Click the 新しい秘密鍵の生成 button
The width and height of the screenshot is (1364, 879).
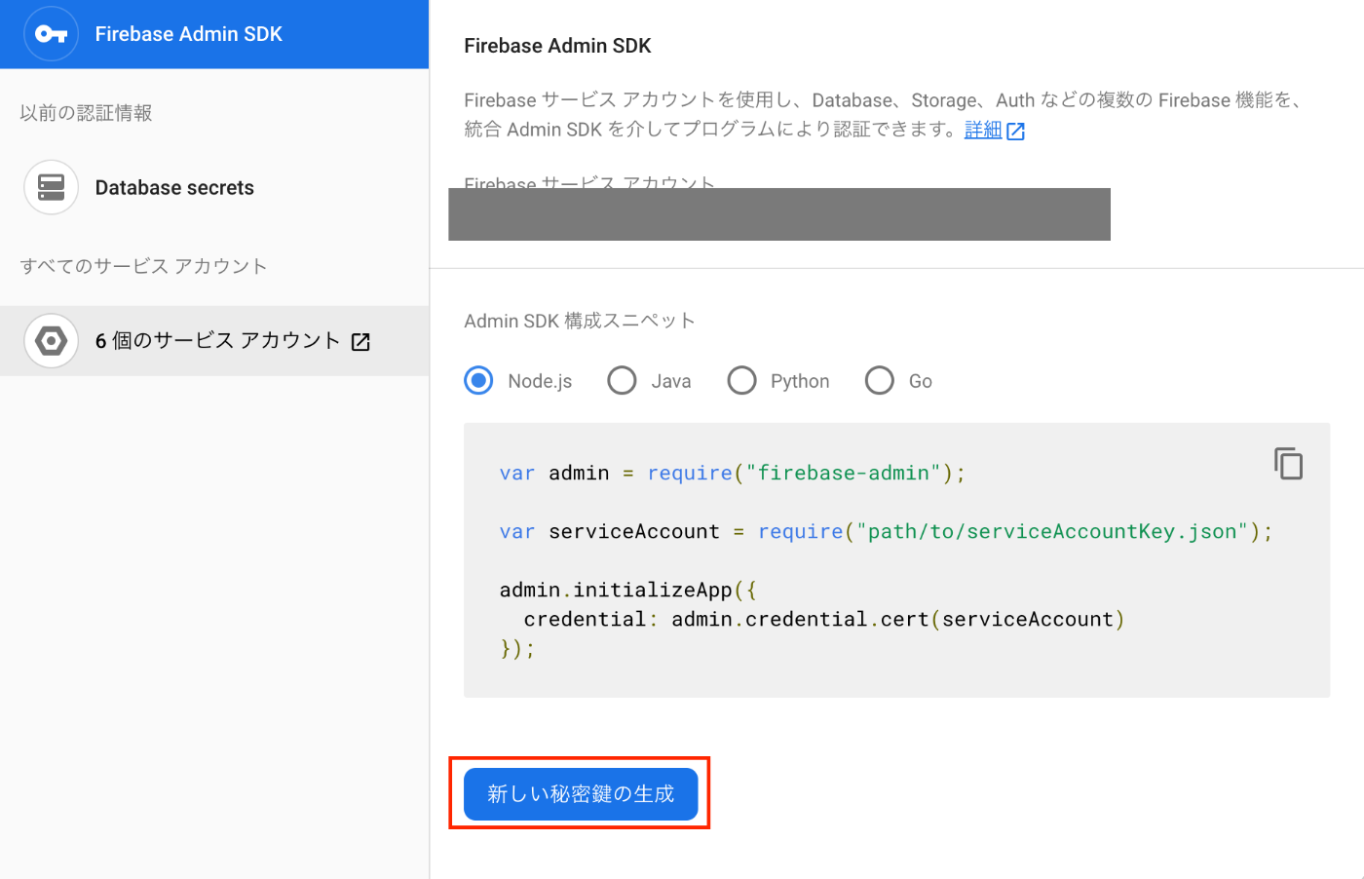coord(581,794)
